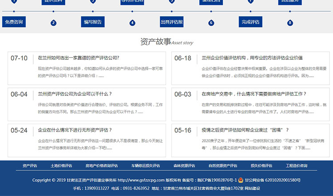The width and height of the screenshot is (333, 196).
Task: Open article 在兰州如何选出一家靠谱的资产评估公司
Action: click(x=78, y=58)
